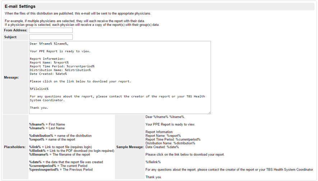Image resolution: width=318 pixels, height=181 pixels.
Task: Click '%report% = name of the report' line
Action: [x=52, y=139]
